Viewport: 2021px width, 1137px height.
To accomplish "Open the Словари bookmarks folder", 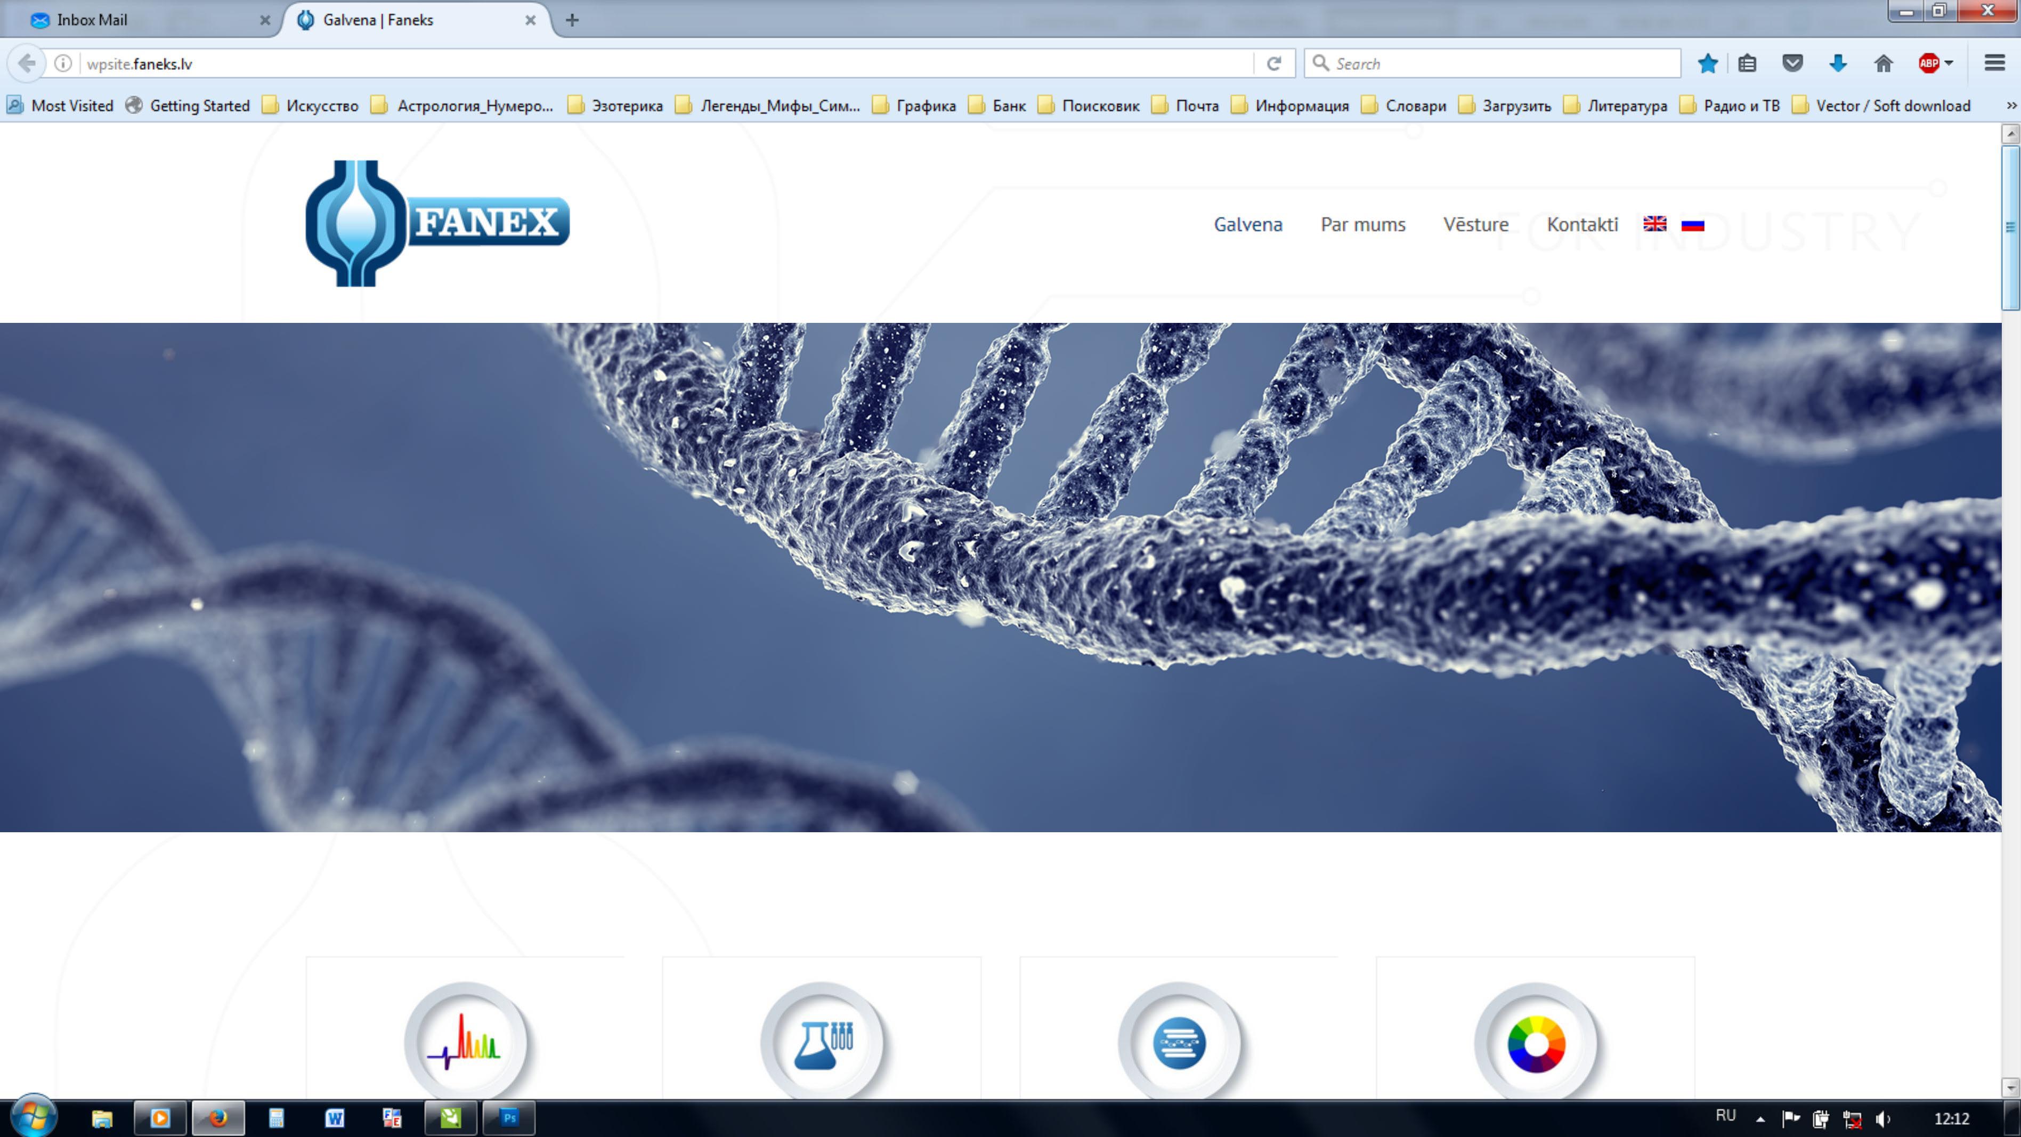I will (1403, 105).
